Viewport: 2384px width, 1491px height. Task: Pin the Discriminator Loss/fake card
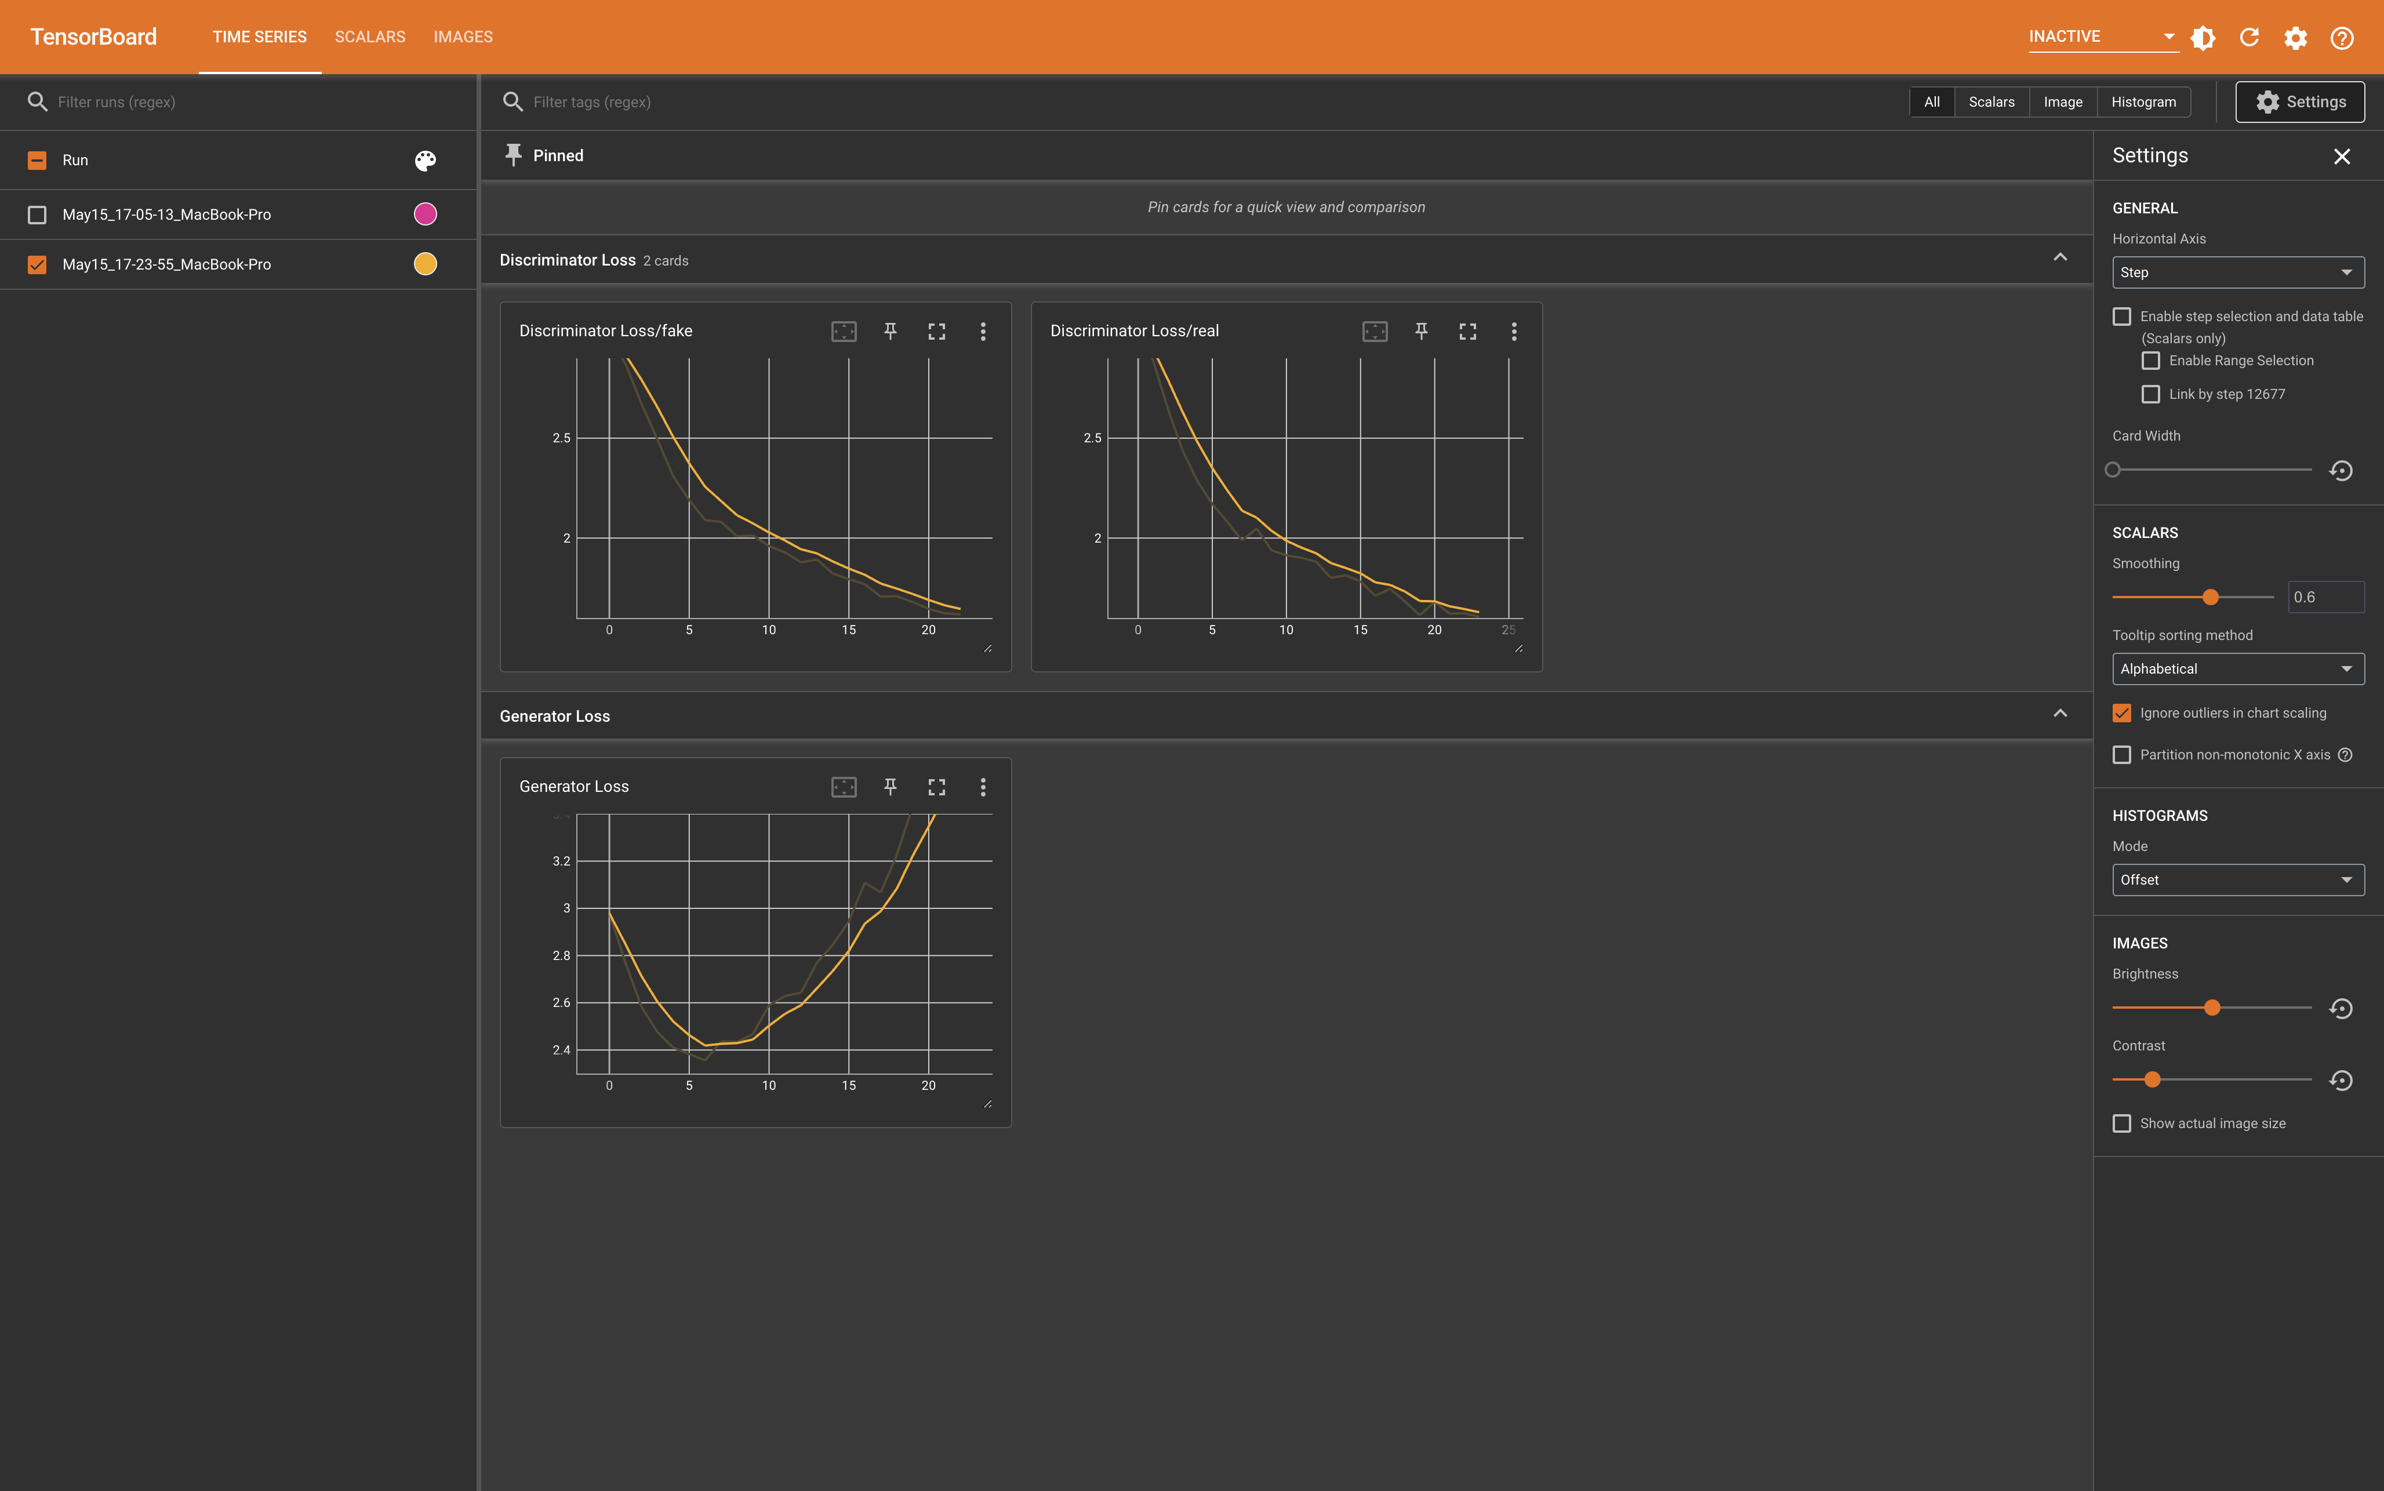pyautogui.click(x=891, y=332)
